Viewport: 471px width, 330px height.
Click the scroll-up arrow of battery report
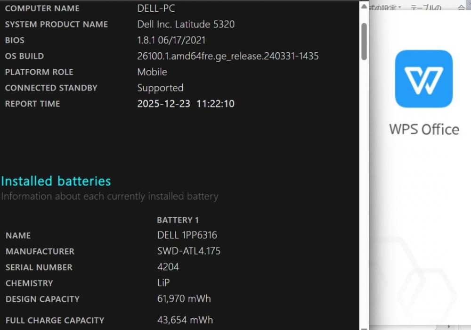coord(364,6)
